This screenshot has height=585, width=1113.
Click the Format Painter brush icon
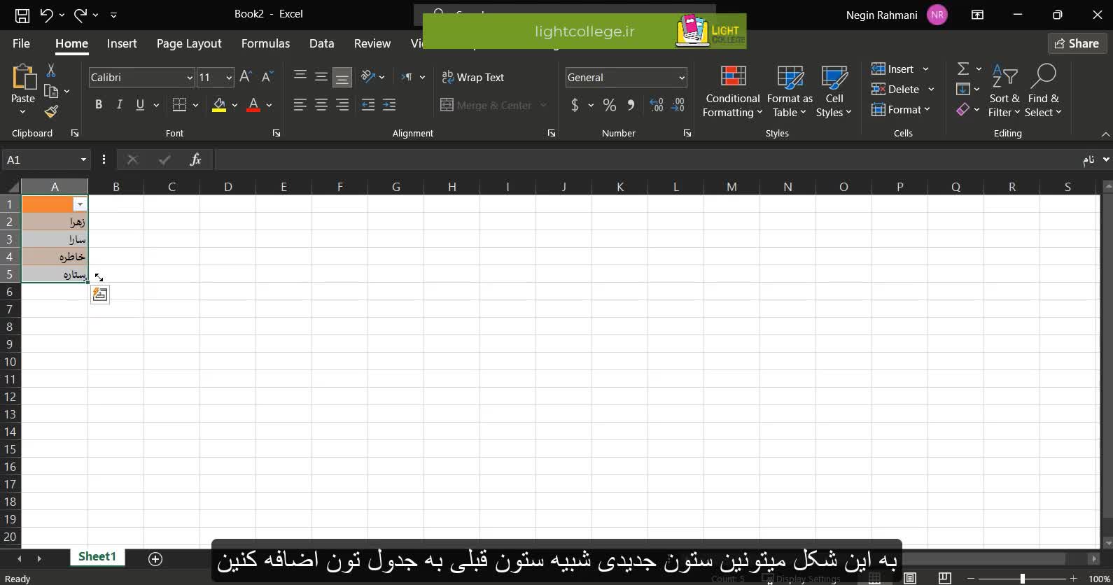tap(51, 111)
